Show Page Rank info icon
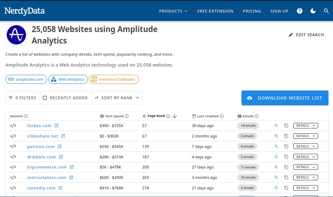Screen dimensions: 333x197 point(168,116)
